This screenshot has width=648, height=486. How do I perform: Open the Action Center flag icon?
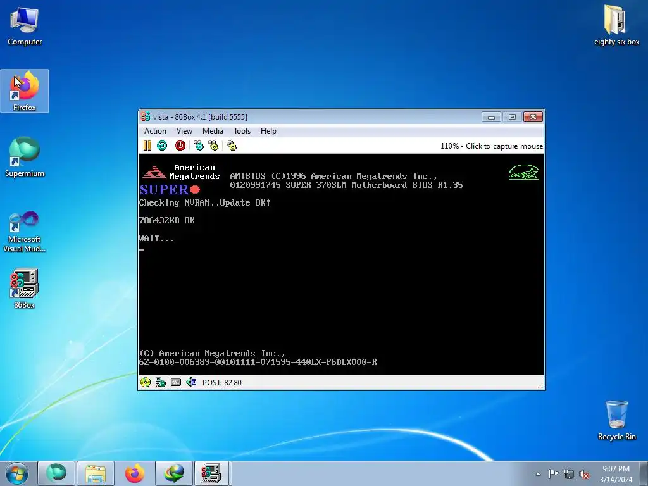(x=553, y=474)
